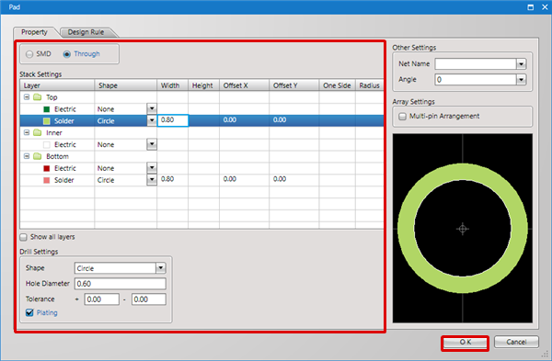Click the Shape column header

[126, 85]
